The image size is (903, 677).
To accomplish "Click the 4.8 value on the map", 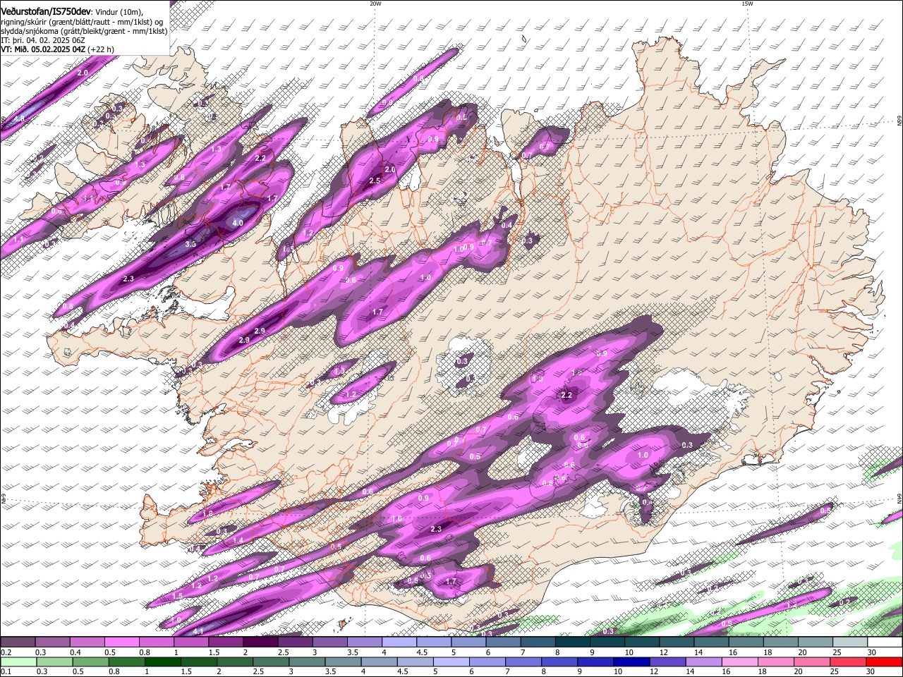I will pos(19,118).
